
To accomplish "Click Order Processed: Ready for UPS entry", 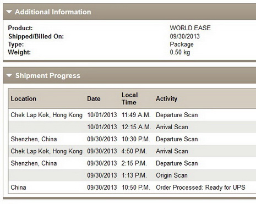I will point(200,188).
